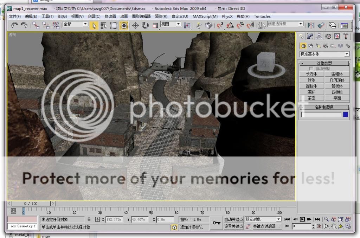360x238 pixels.
Task: Enable the 自动栅格 checkbox
Action: tap(311, 69)
